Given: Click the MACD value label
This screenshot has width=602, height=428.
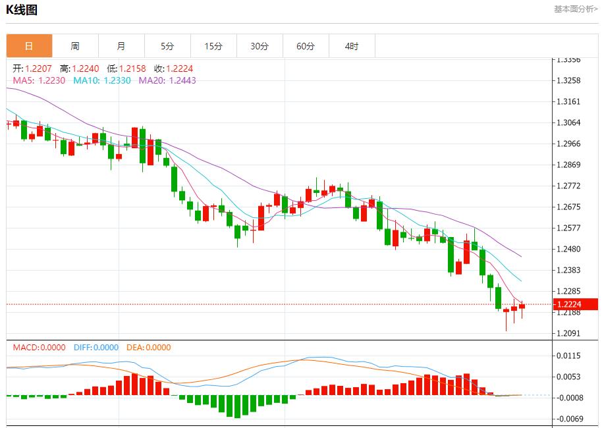Looking at the screenshot, I should point(39,348).
